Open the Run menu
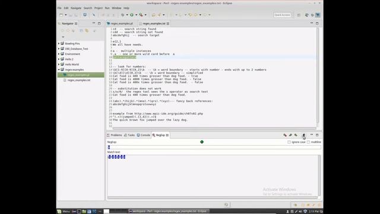The image size is (380, 214). 107,8
